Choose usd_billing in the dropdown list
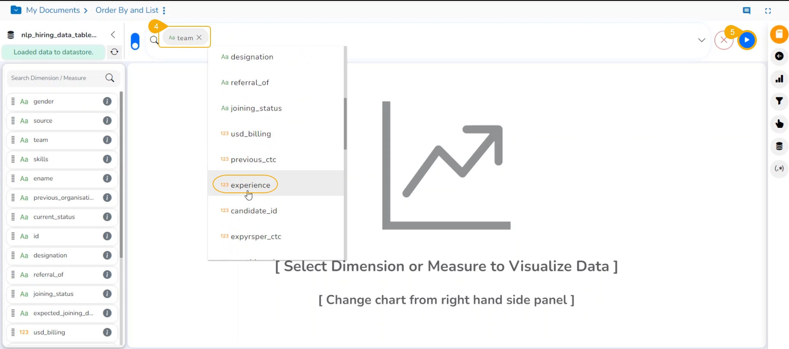The height and width of the screenshot is (349, 789). pyautogui.click(x=251, y=134)
